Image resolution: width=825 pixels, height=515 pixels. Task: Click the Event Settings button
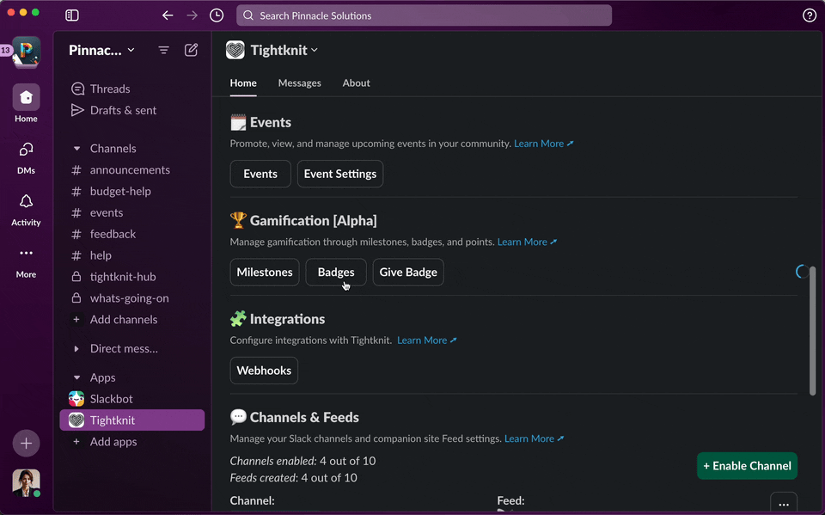point(340,174)
